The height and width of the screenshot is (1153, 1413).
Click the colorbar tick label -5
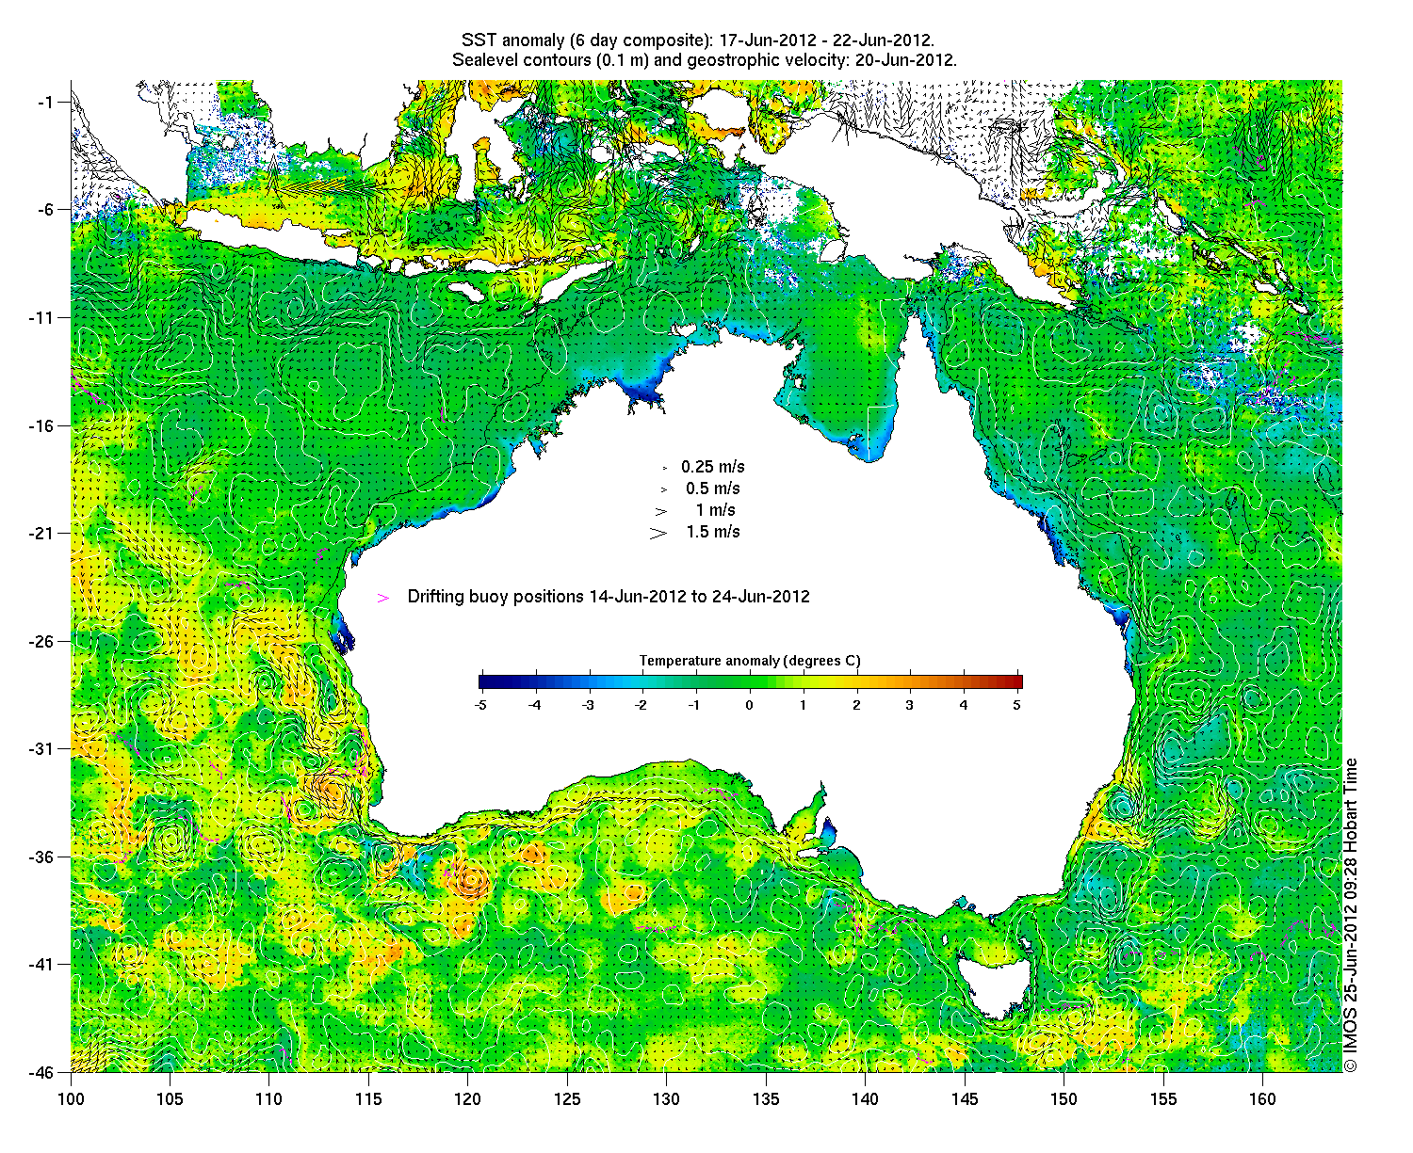[479, 705]
